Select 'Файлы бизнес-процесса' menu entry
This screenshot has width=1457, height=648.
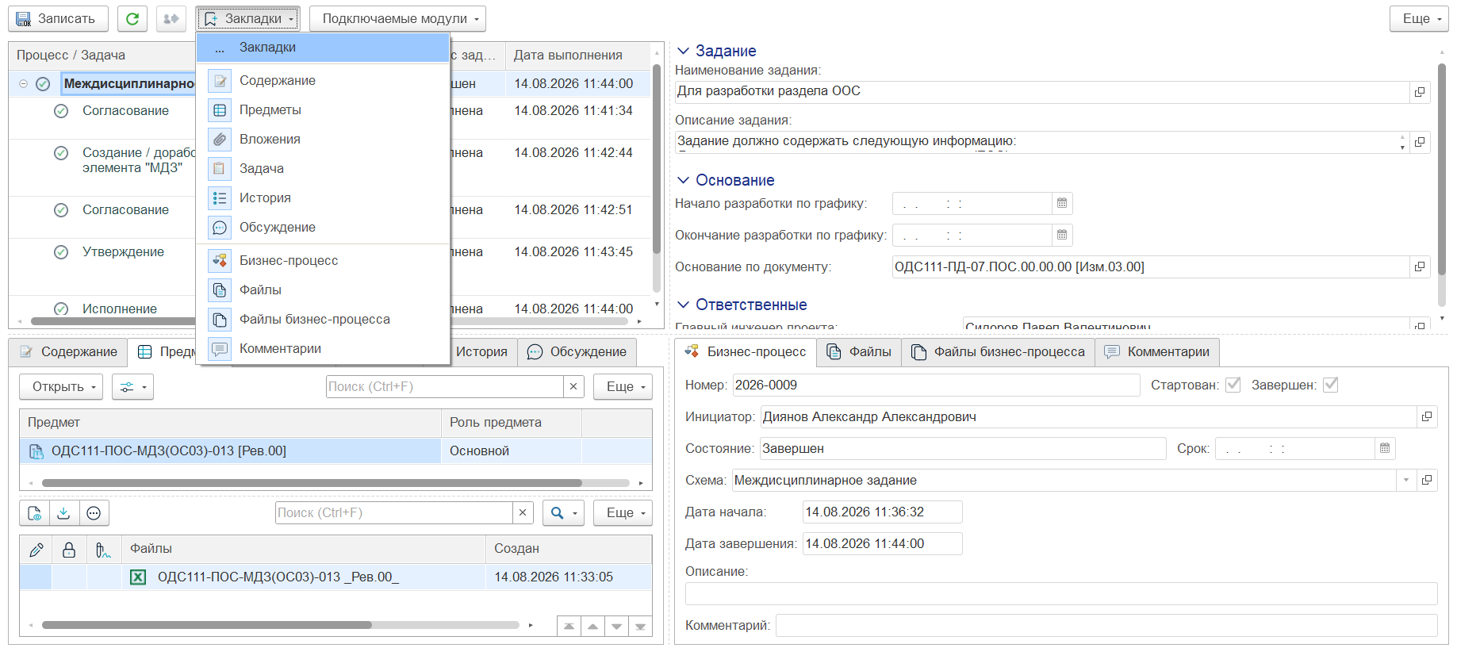tap(323, 319)
